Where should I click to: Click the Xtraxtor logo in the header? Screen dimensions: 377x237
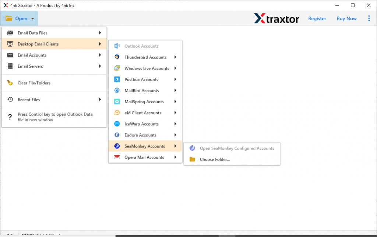click(276, 18)
